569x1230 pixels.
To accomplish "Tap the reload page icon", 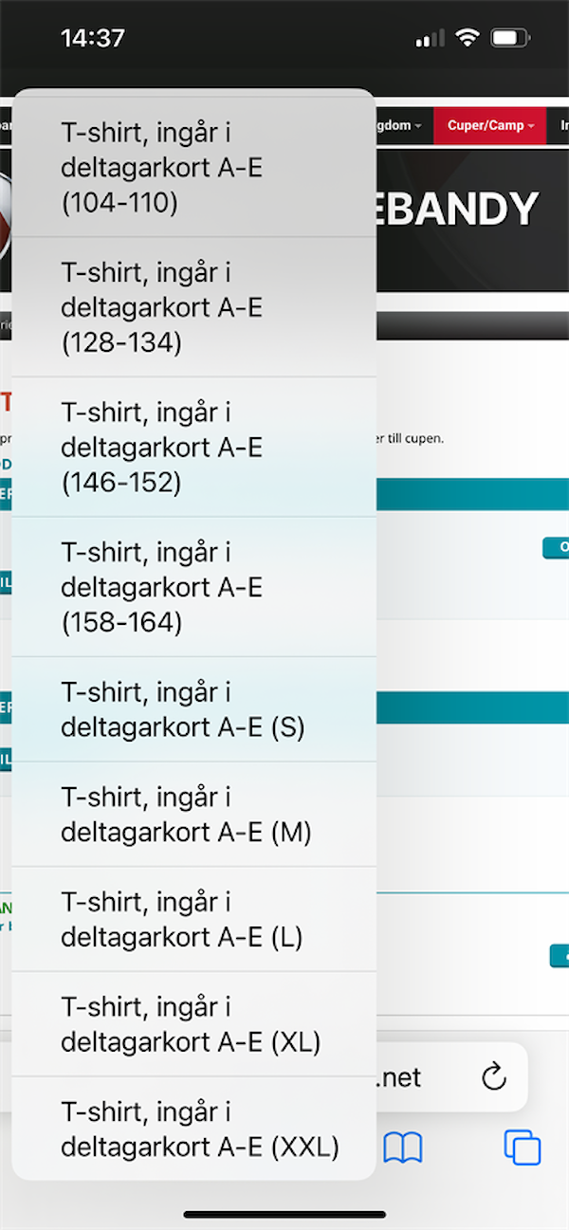I will pyautogui.click(x=494, y=1077).
